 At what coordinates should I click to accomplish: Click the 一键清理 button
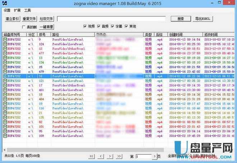(x=46, y=27)
